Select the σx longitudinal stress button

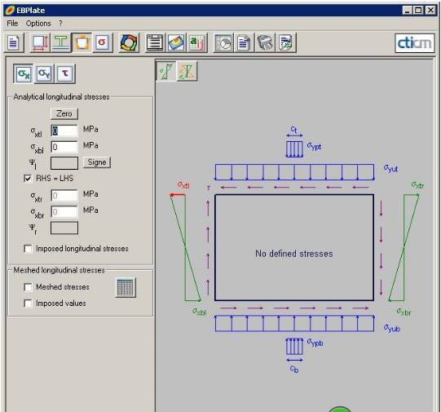pos(24,73)
